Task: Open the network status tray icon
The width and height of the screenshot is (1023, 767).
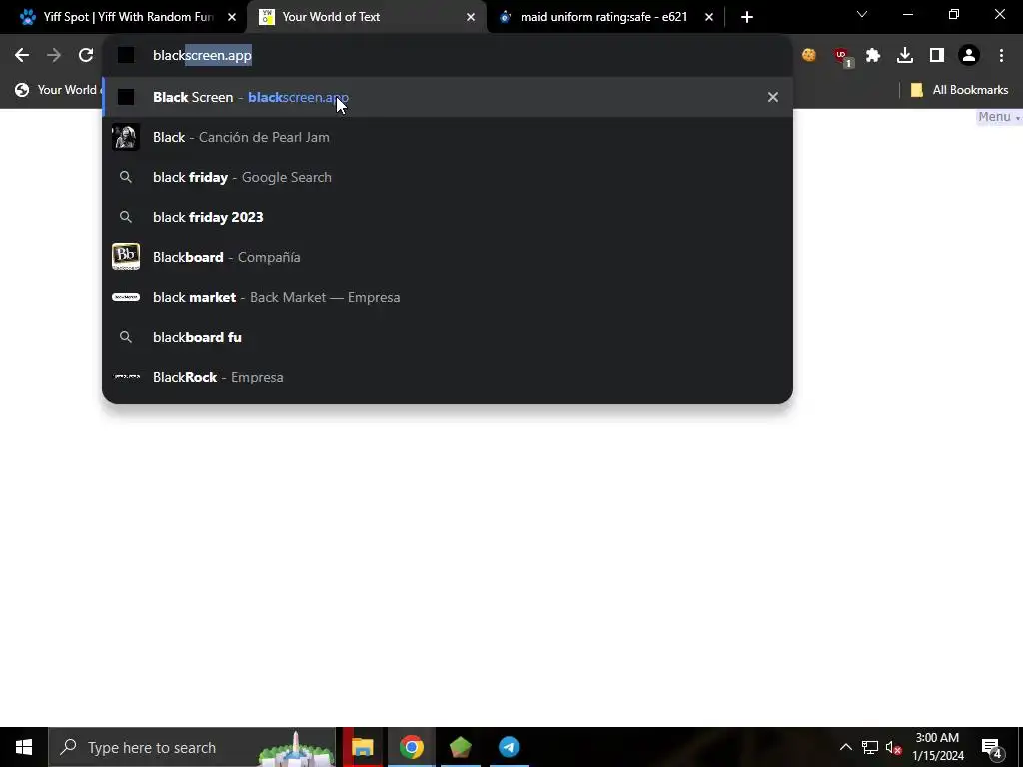Action: click(870, 747)
